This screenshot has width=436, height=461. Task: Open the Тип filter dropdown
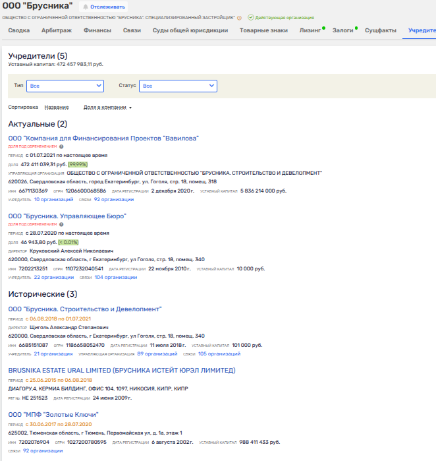(x=65, y=86)
